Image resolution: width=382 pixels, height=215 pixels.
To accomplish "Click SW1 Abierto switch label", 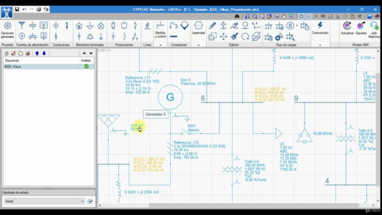I will pos(193,128).
